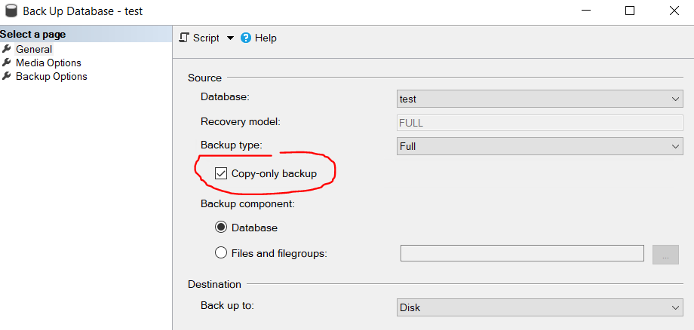This screenshot has height=330, width=694.
Task: Maximize the Back Up Database window
Action: pos(630,11)
